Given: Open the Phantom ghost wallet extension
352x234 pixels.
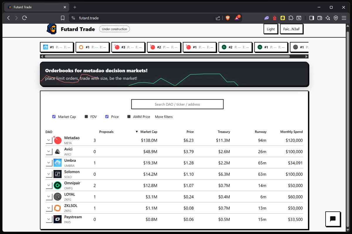Looking at the screenshot, I should click(266, 18).
